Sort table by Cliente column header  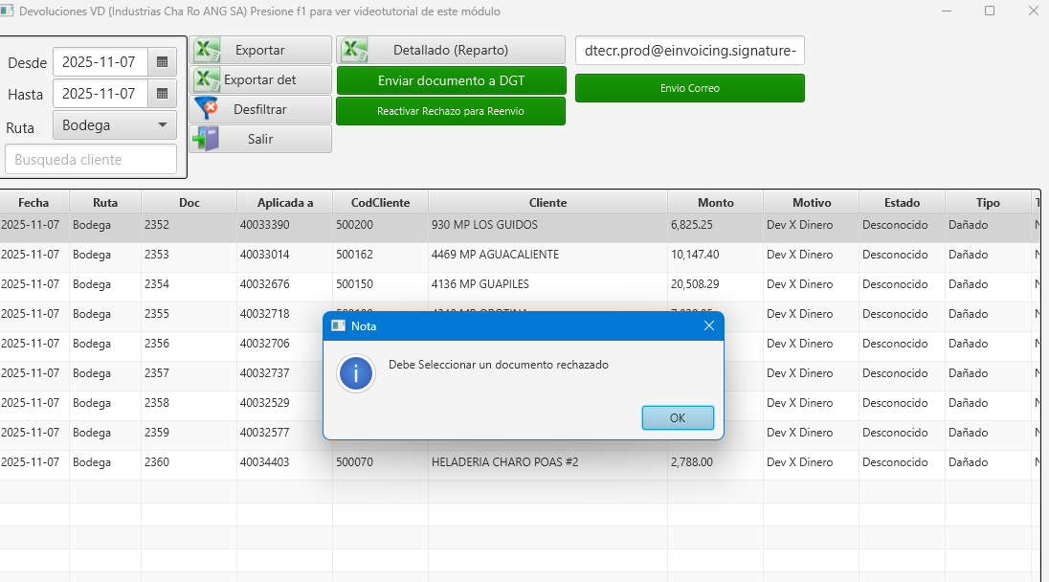pyautogui.click(x=547, y=203)
